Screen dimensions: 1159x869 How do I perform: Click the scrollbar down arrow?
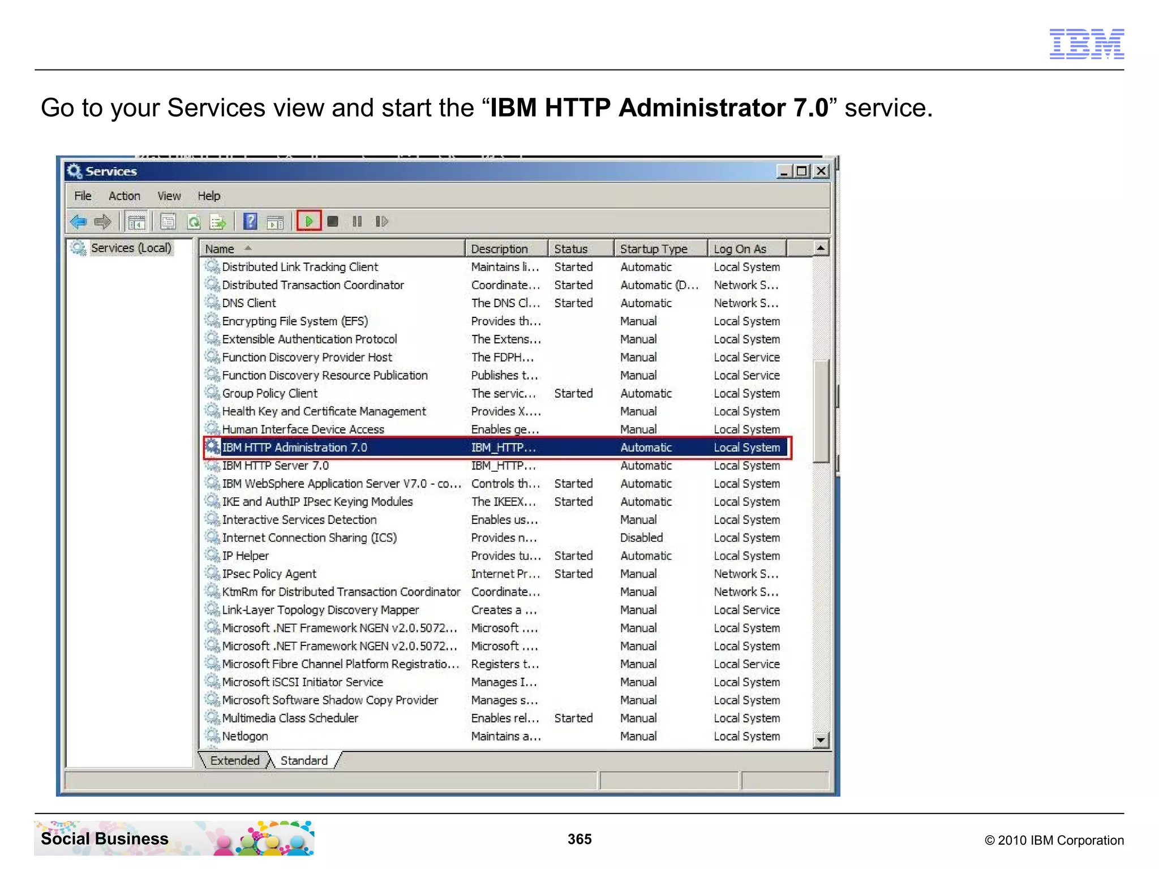click(821, 740)
